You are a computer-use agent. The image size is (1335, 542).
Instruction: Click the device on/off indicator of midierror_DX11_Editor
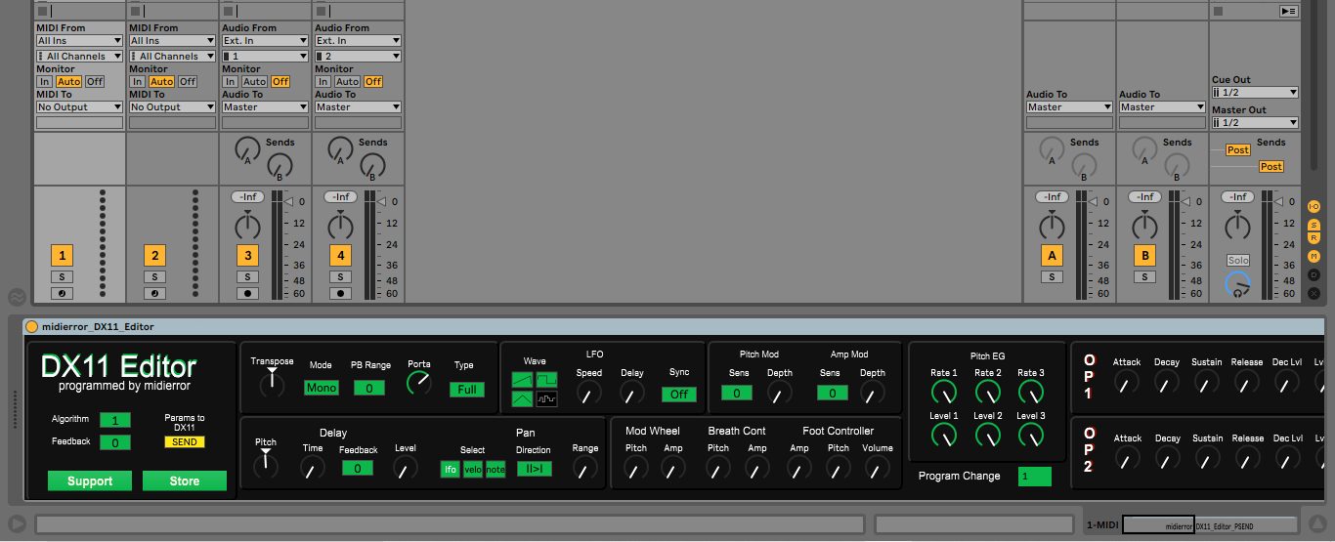pyautogui.click(x=31, y=327)
